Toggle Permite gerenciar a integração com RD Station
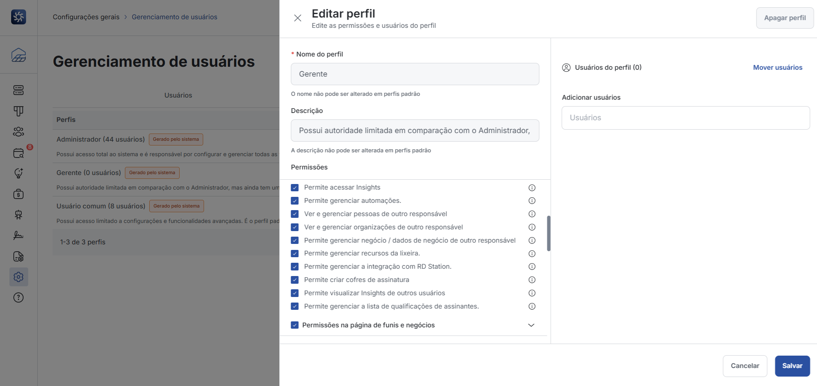Image resolution: width=817 pixels, height=386 pixels. pos(295,267)
